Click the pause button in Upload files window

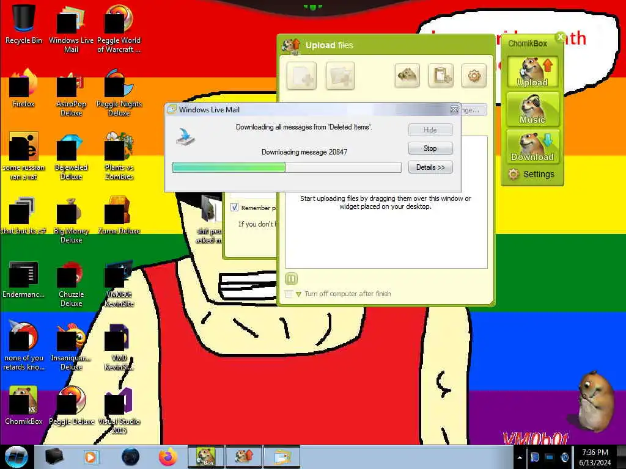coord(291,278)
